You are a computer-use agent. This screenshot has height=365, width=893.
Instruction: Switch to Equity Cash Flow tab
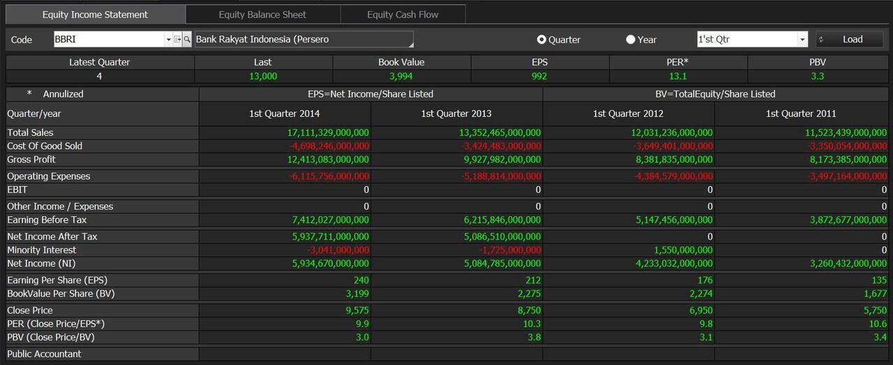403,15
